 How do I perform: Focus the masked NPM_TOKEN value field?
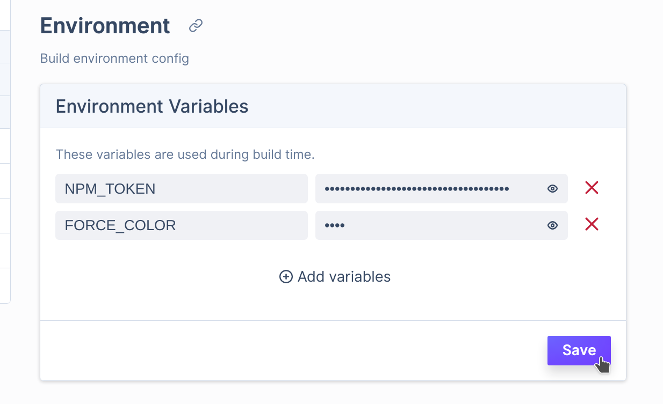coord(442,188)
